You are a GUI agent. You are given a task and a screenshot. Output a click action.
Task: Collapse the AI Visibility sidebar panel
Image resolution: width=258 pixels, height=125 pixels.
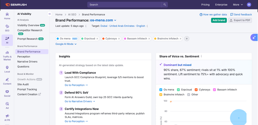pos(50,14)
